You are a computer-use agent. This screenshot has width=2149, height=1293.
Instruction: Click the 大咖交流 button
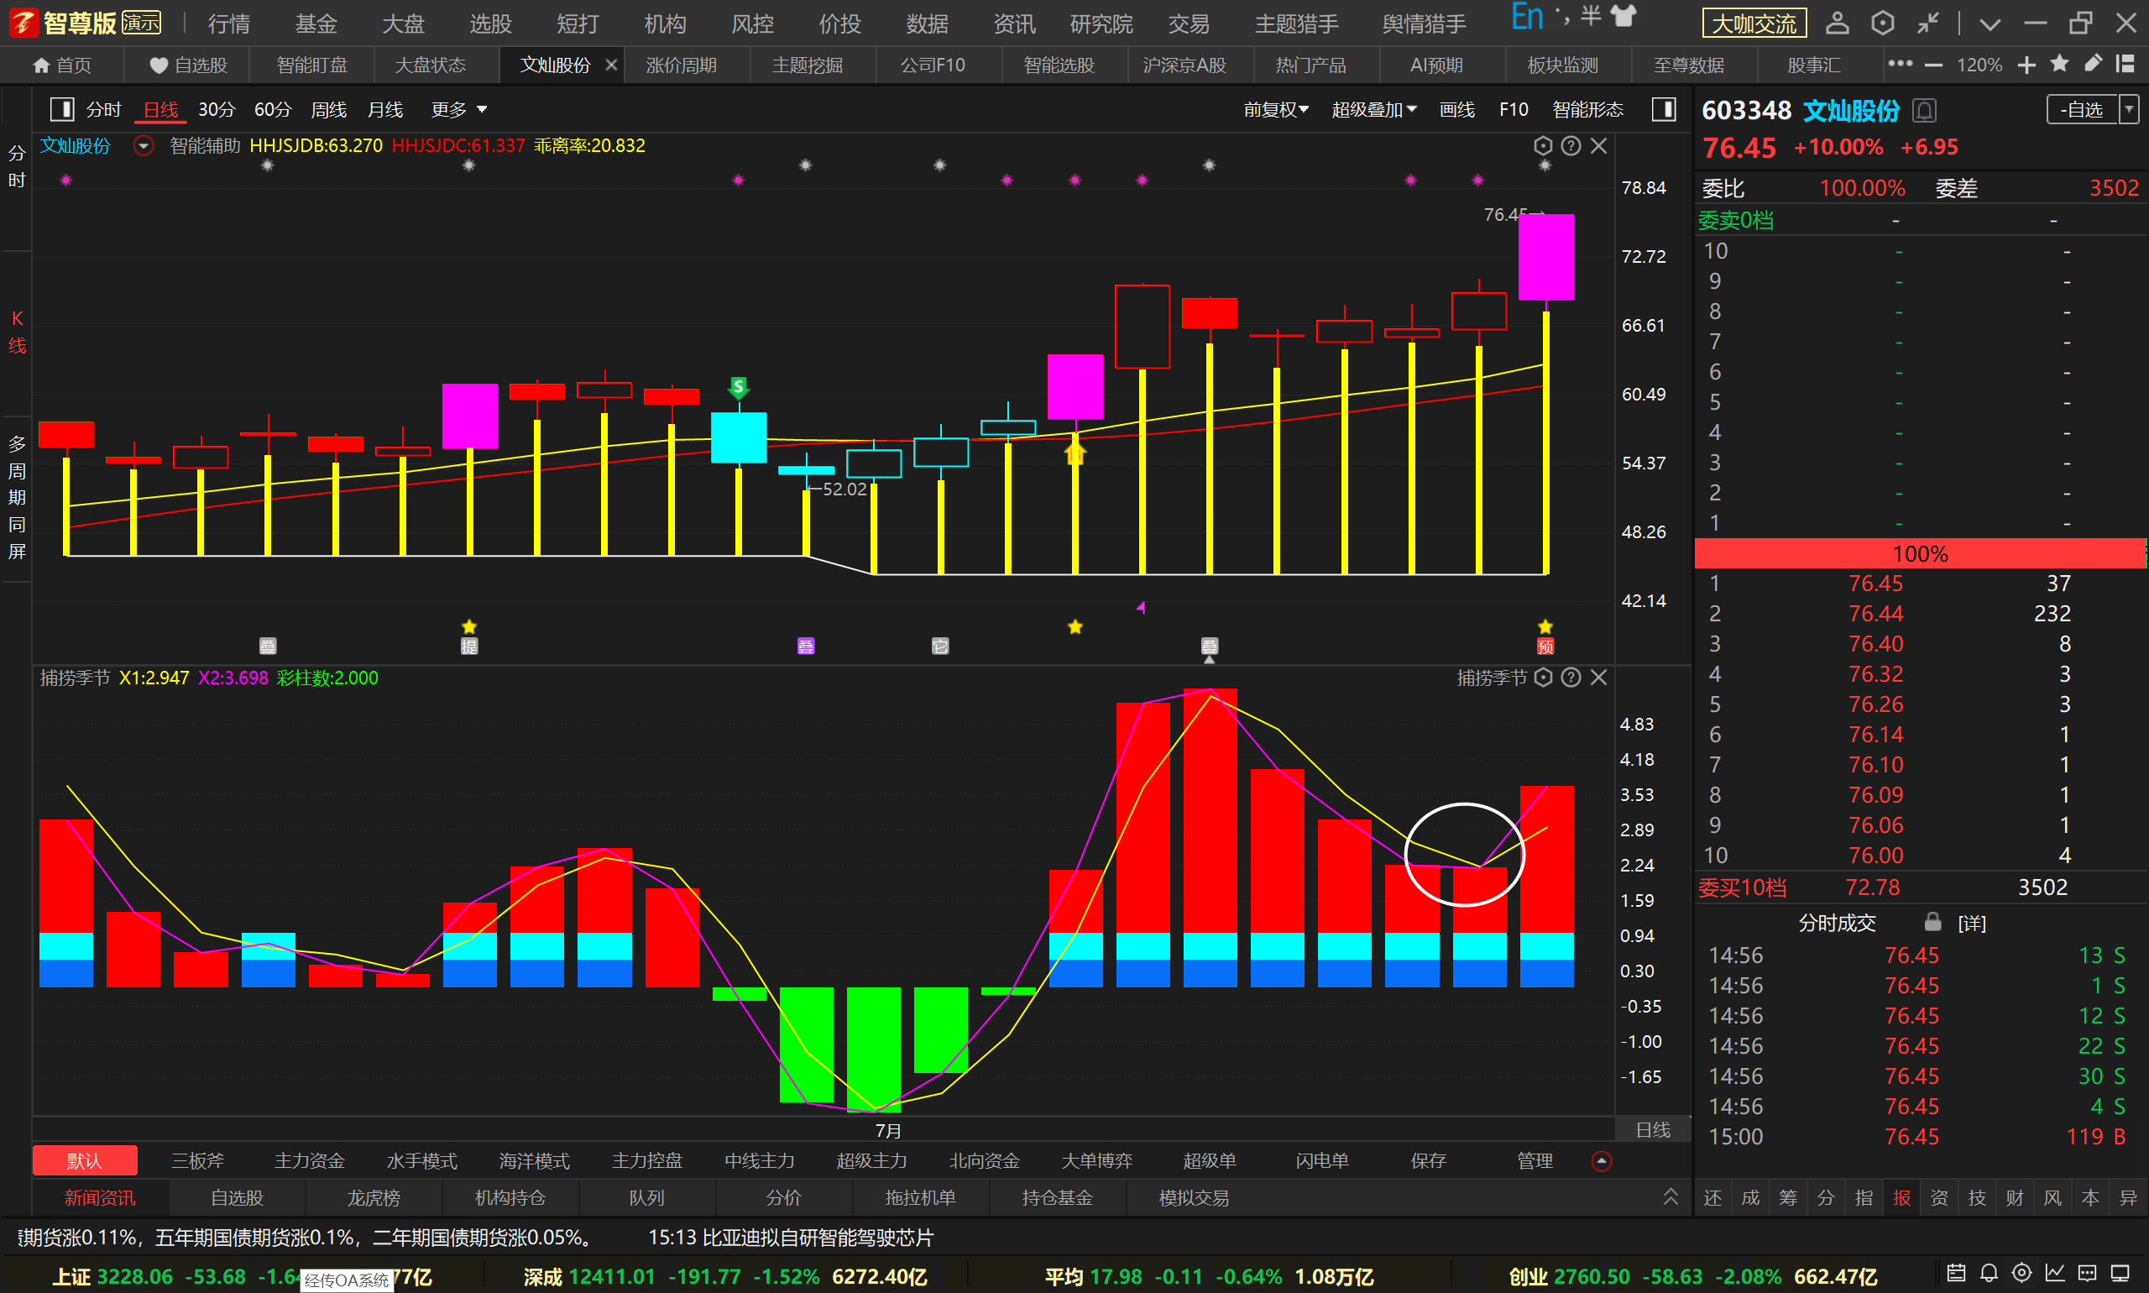tap(1754, 24)
